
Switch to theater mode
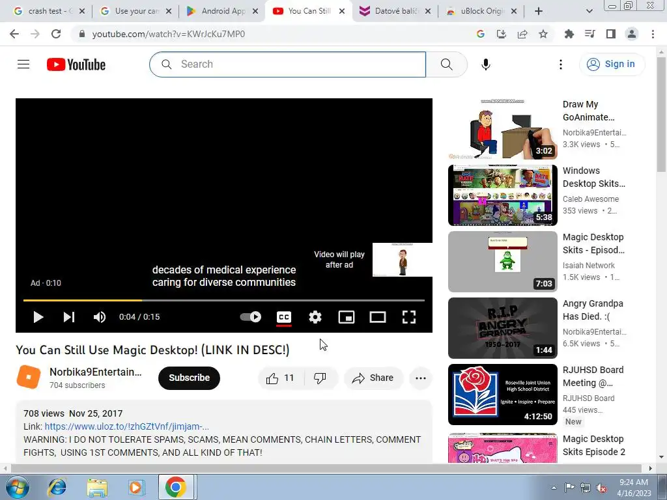click(x=378, y=317)
